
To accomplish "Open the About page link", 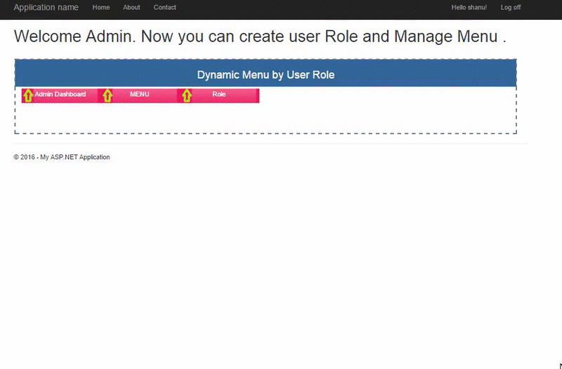I will coord(131,8).
